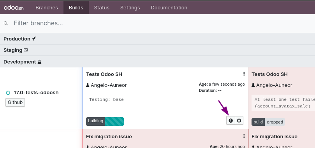Click the 'Duration: --' text
Image resolution: width=315 pixels, height=148 pixels.
[210, 90]
